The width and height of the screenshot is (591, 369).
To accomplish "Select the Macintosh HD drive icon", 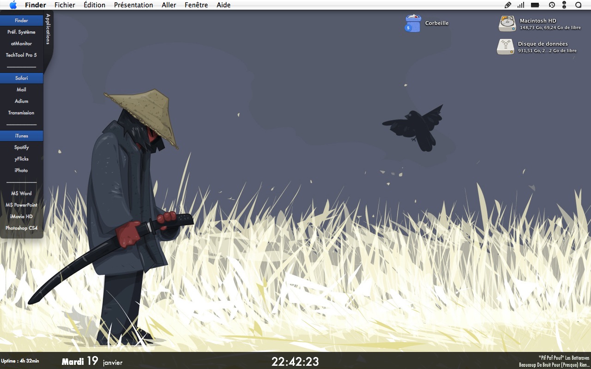I will 507,24.
